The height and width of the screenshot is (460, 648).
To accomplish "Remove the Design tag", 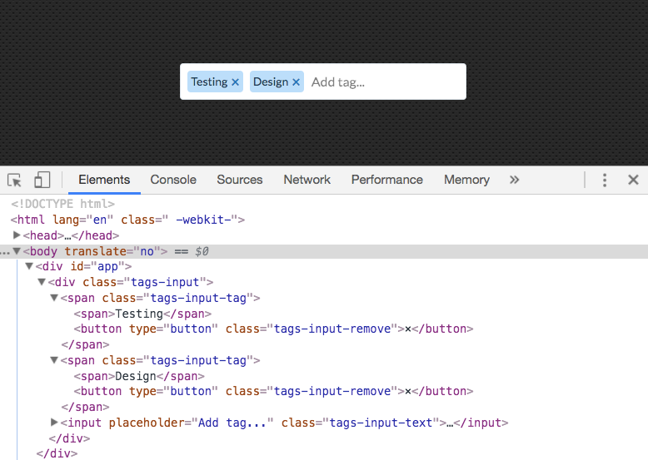I will [x=296, y=82].
